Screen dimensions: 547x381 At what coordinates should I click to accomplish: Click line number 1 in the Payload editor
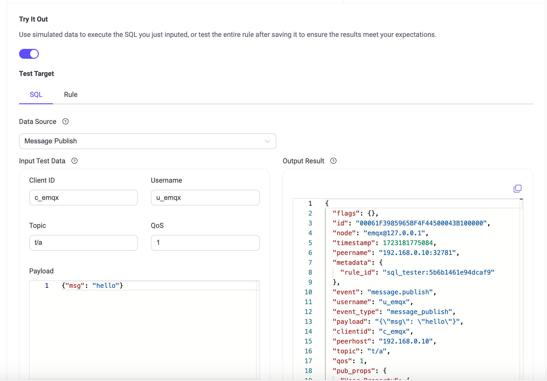point(46,285)
